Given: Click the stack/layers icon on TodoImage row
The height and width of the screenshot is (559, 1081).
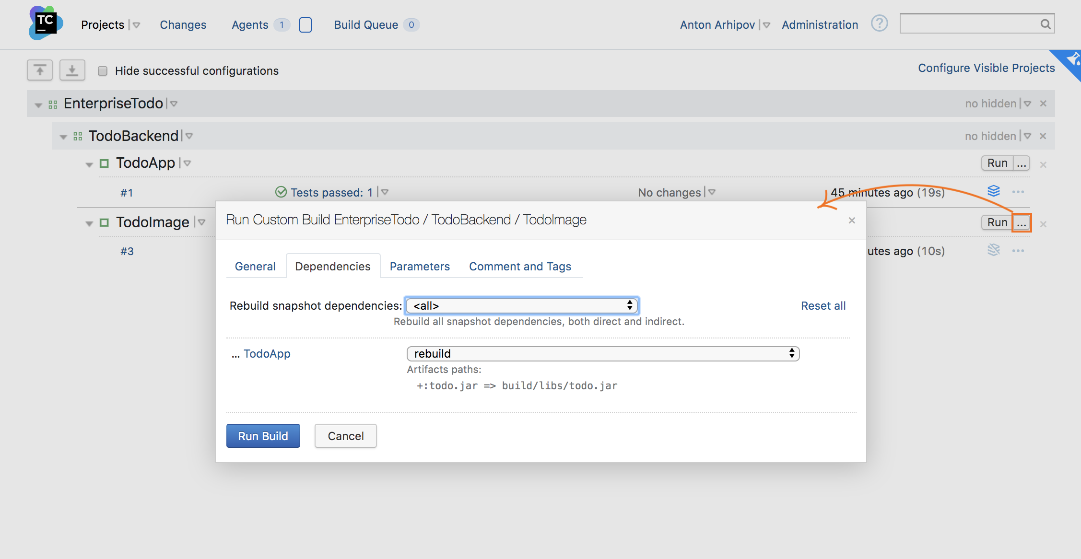Looking at the screenshot, I should pyautogui.click(x=993, y=251).
